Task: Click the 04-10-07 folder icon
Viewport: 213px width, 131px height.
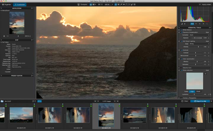Action: click(x=2, y=101)
